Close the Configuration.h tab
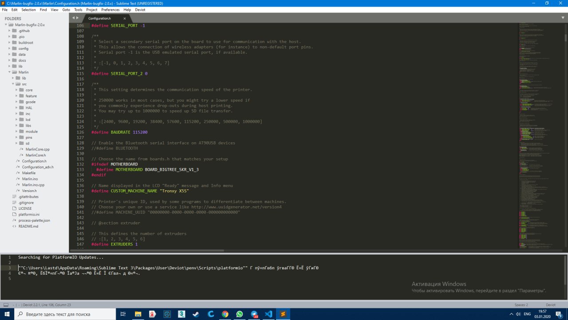Image resolution: width=568 pixels, height=320 pixels. pyautogui.click(x=125, y=18)
